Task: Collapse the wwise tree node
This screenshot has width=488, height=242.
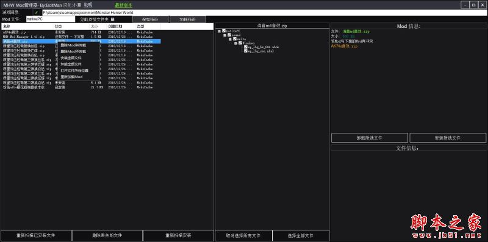Action: point(230,39)
